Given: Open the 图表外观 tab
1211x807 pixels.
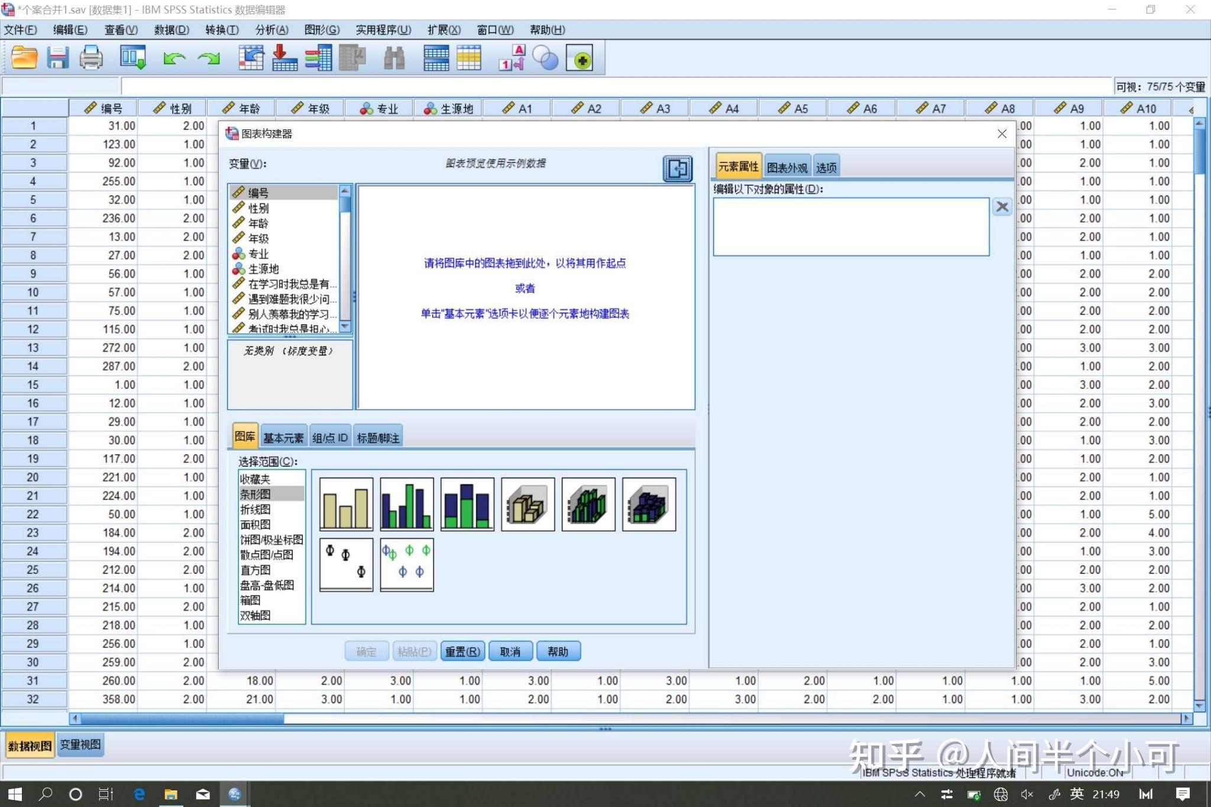Looking at the screenshot, I should 787,167.
